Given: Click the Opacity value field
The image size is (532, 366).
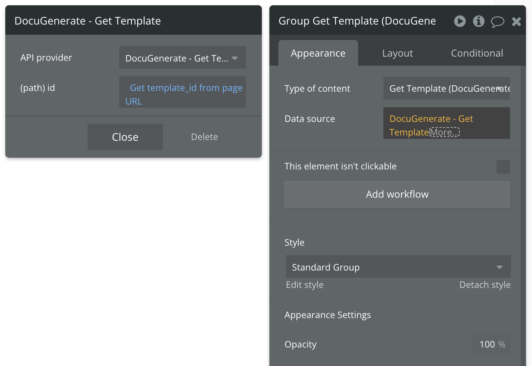Looking at the screenshot, I should [x=491, y=344].
